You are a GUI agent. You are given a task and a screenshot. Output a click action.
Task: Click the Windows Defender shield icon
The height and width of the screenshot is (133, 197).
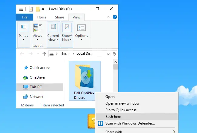tap(101, 123)
